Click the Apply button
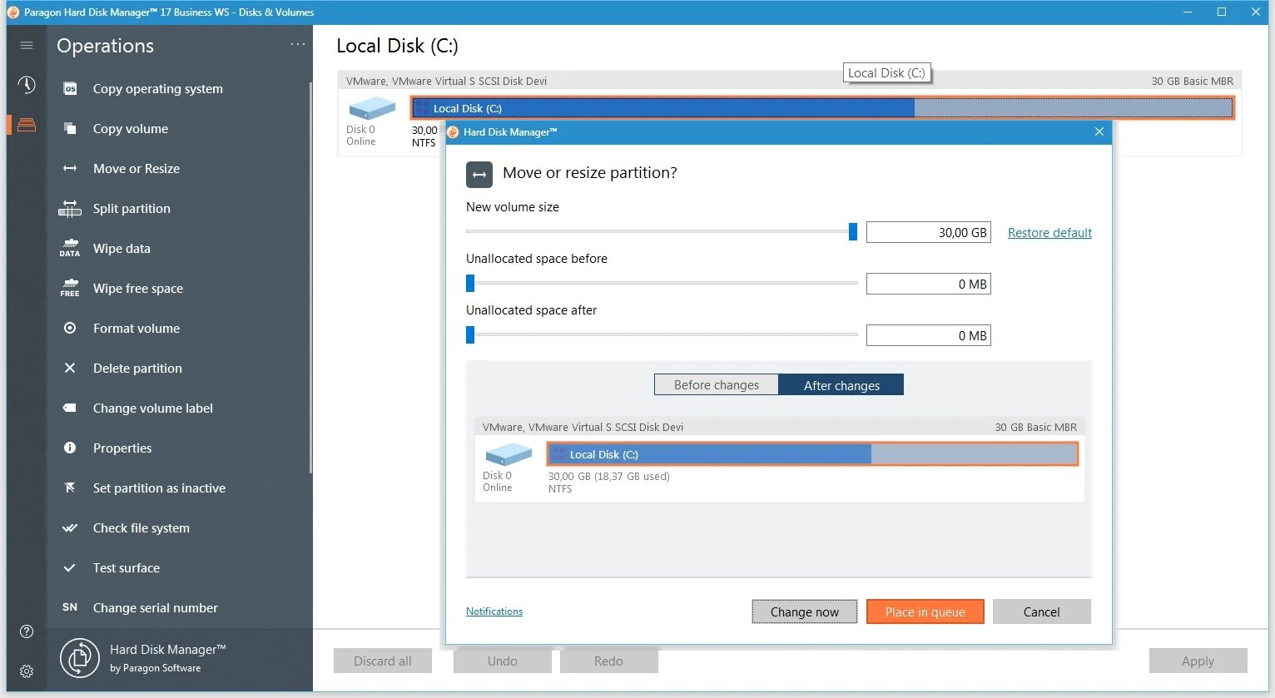1275x698 pixels. 1198,661
